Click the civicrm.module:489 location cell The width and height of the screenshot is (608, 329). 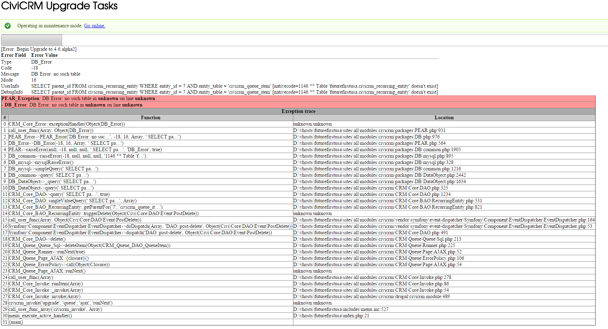click(x=444, y=297)
